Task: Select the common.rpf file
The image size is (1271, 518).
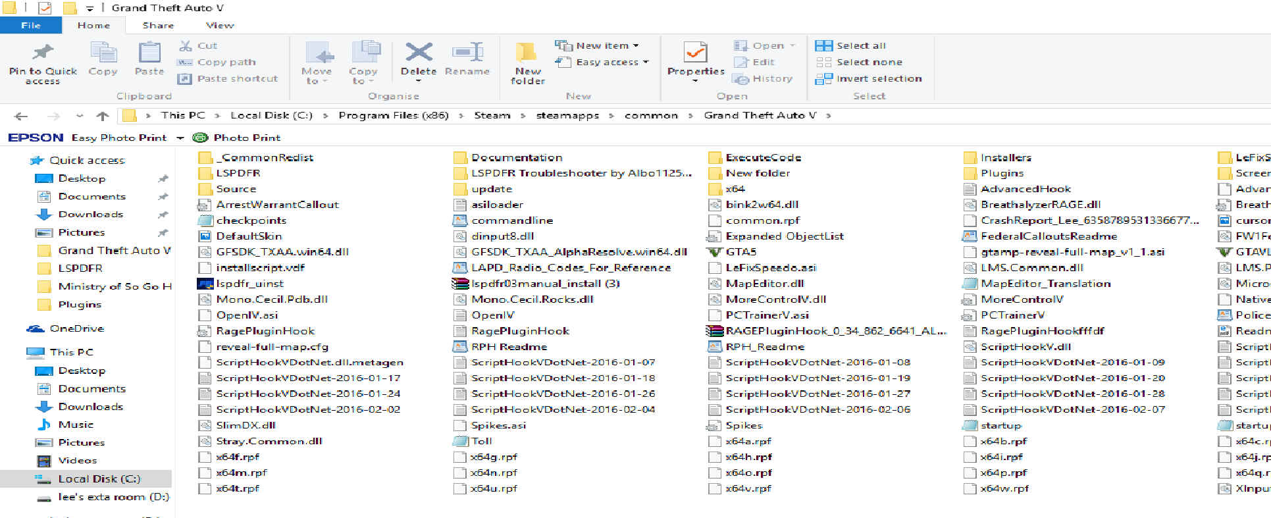Action: pyautogui.click(x=754, y=220)
